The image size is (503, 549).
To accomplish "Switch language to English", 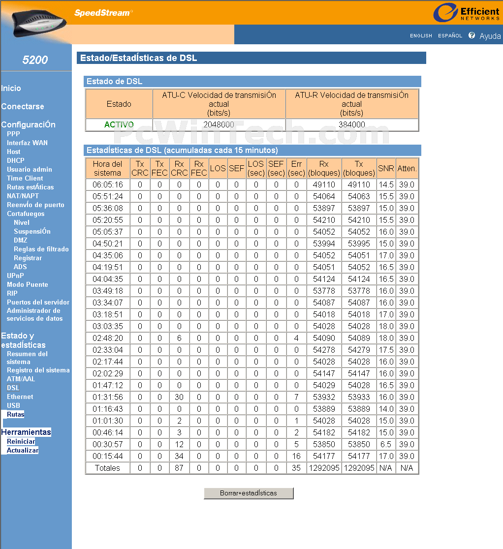I will click(421, 36).
